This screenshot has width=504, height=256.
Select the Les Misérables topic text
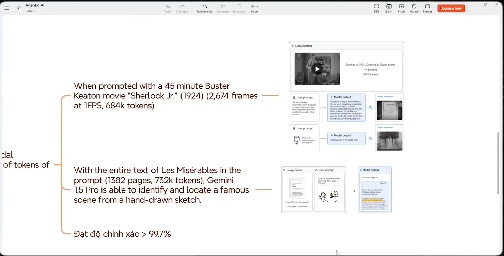[x=161, y=185]
